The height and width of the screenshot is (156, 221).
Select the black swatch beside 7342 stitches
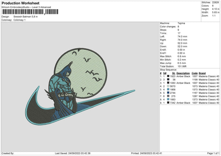[x=168, y=103]
